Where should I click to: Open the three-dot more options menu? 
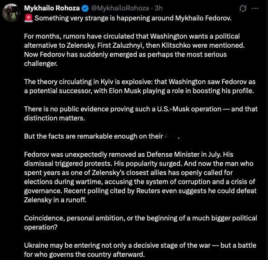pyautogui.click(x=255, y=8)
